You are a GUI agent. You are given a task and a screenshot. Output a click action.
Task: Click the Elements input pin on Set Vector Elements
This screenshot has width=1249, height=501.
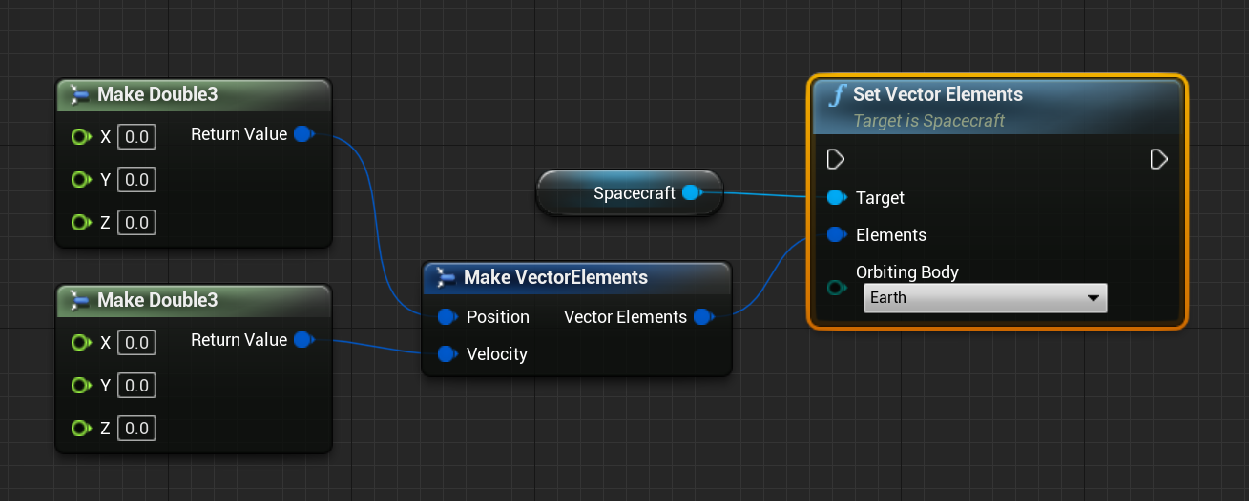coord(837,234)
